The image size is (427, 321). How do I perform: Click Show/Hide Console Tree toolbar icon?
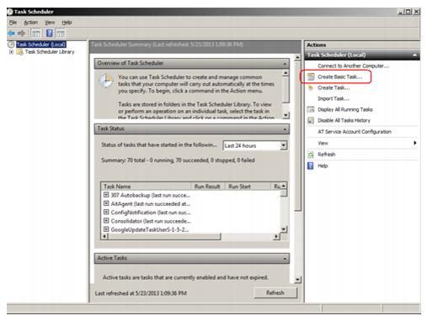click(x=35, y=34)
